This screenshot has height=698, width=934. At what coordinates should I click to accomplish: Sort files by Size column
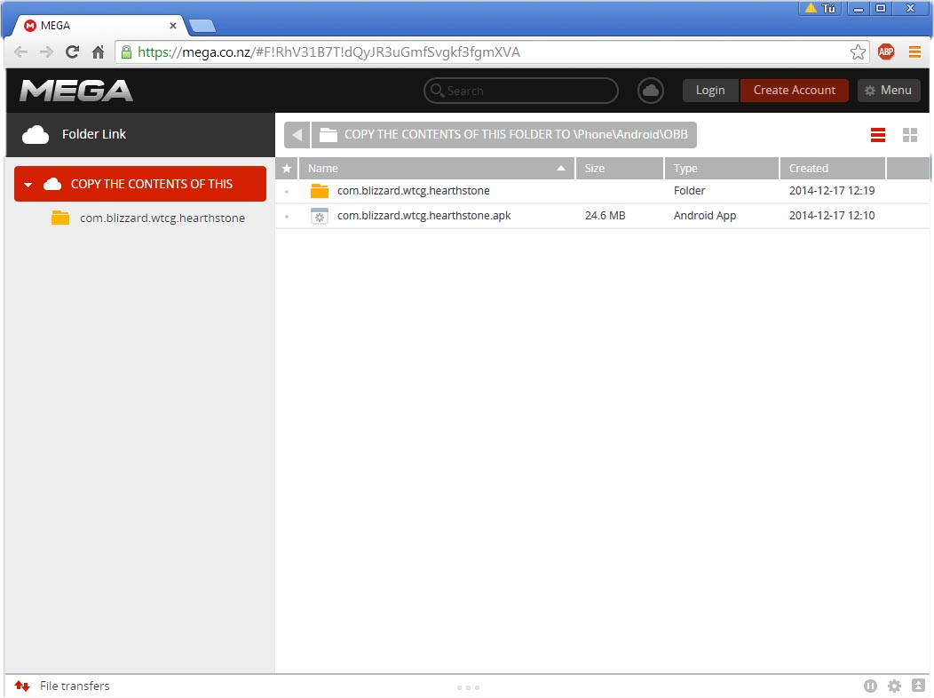[x=620, y=169]
